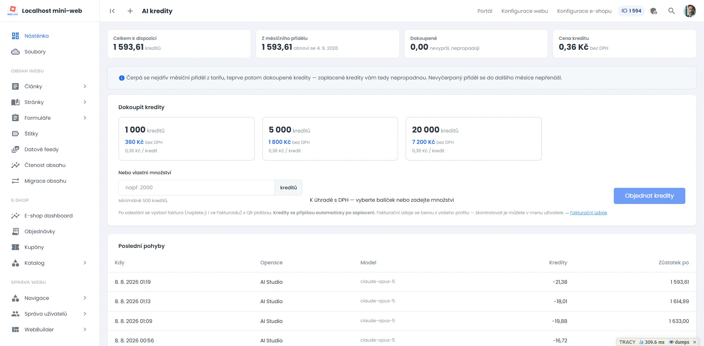
Task: Open the Migrace obsahu arrows icon
Action: pyautogui.click(x=15, y=181)
